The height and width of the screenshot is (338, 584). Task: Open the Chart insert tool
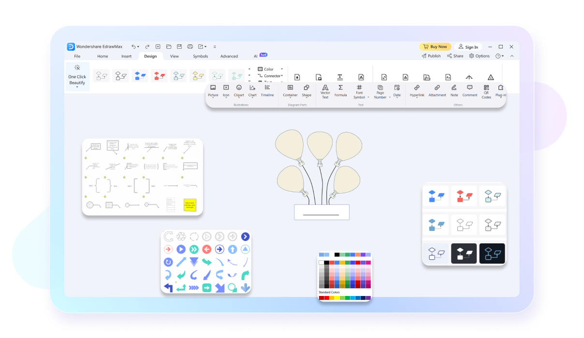(x=252, y=91)
